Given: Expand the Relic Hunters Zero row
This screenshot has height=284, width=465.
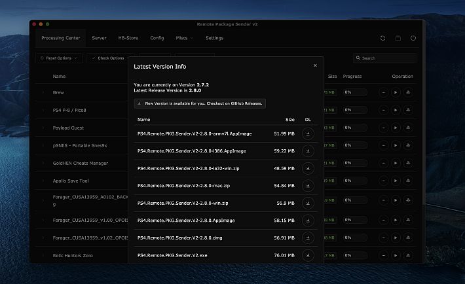Looking at the screenshot, I should [43, 255].
